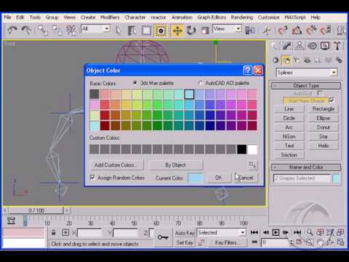This screenshot has height=262, width=349.
Task: Click the Select and Manipulate icon
Action: [x=267, y=31]
